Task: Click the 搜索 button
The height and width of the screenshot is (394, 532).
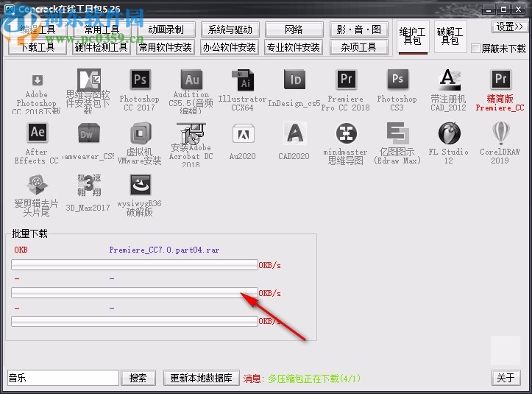Action: (138, 378)
